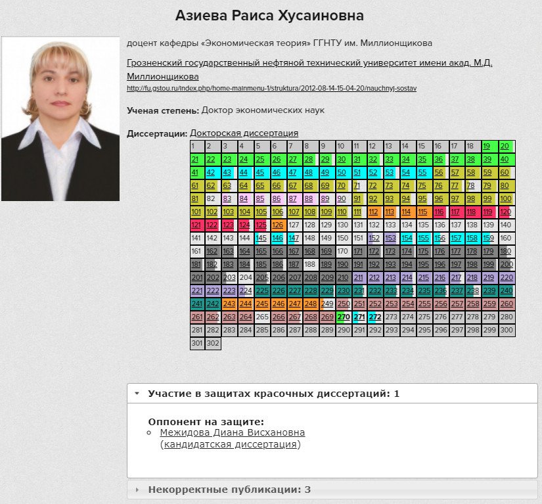
Task: Open pink page cell 88
Action: coord(311,198)
